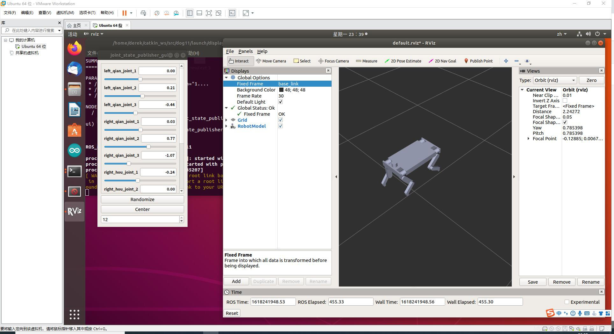Click the blue plus add-tool icon

[x=506, y=61]
